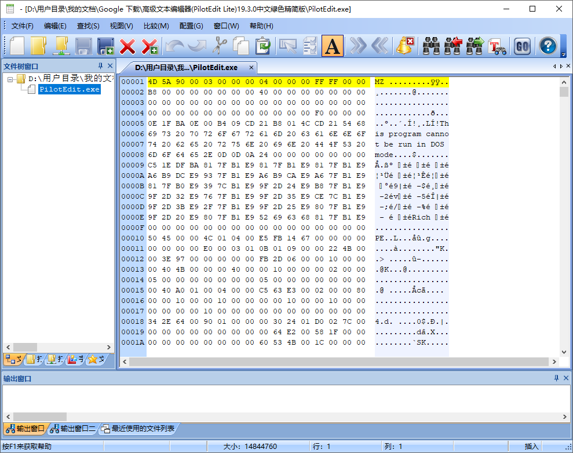The image size is (573, 453).
Task: Click the column select cursor icon
Action: click(288, 46)
